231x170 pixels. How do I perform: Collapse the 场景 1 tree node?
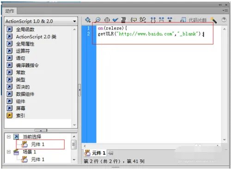coord(9,152)
